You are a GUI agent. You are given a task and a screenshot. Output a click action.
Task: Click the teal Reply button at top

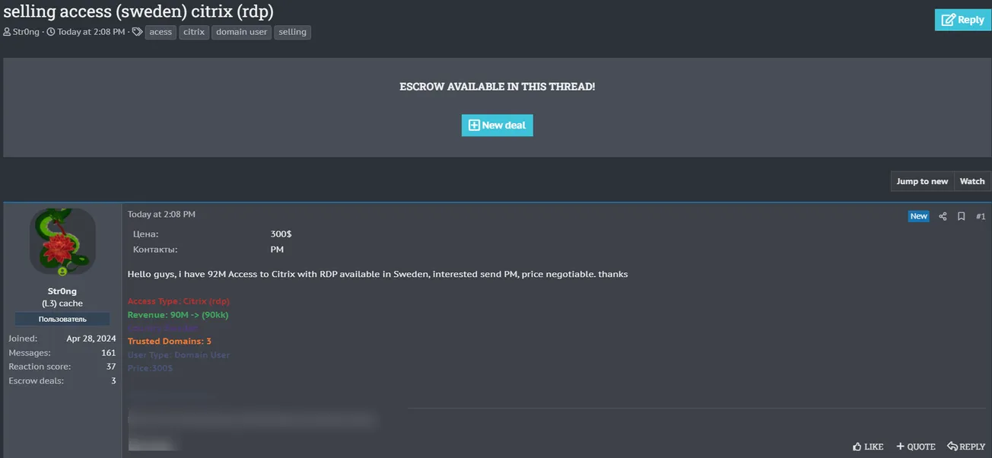pos(962,20)
